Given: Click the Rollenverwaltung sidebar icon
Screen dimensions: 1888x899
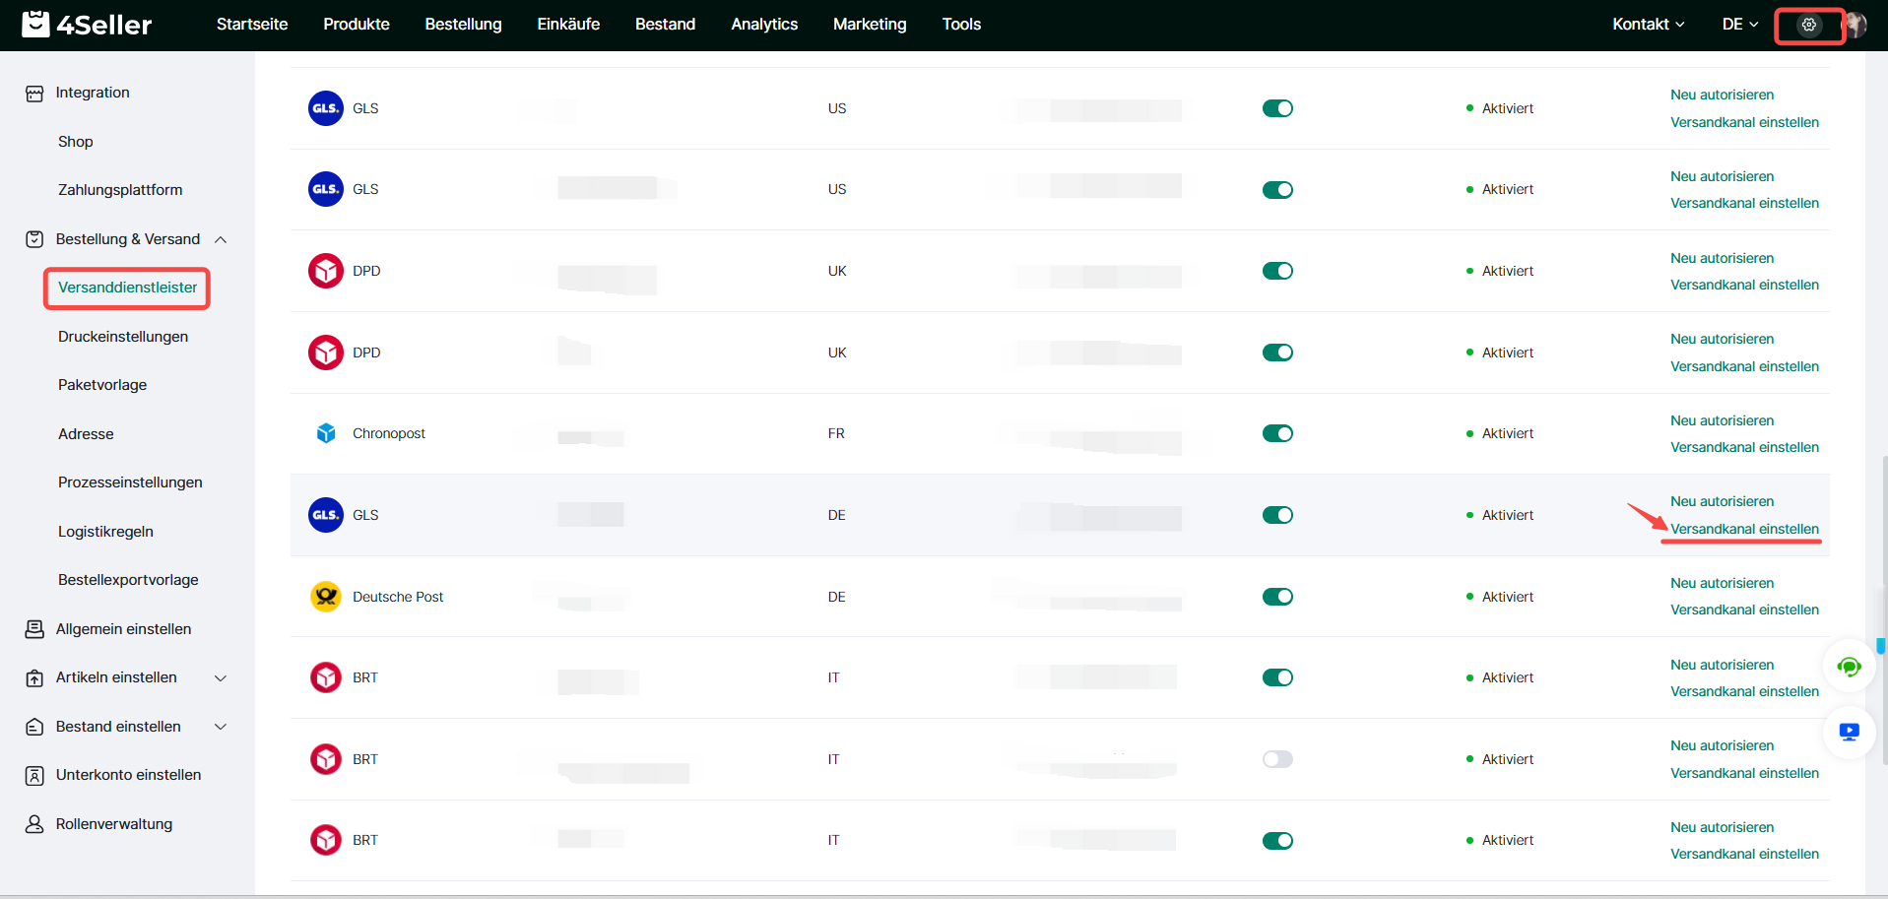Looking at the screenshot, I should pyautogui.click(x=34, y=824).
